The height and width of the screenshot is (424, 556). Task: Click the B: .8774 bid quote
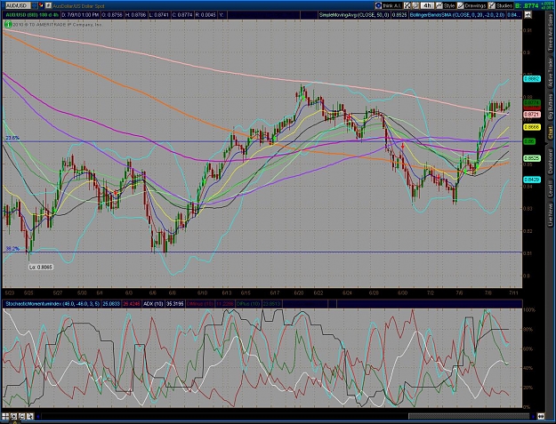[527, 5]
